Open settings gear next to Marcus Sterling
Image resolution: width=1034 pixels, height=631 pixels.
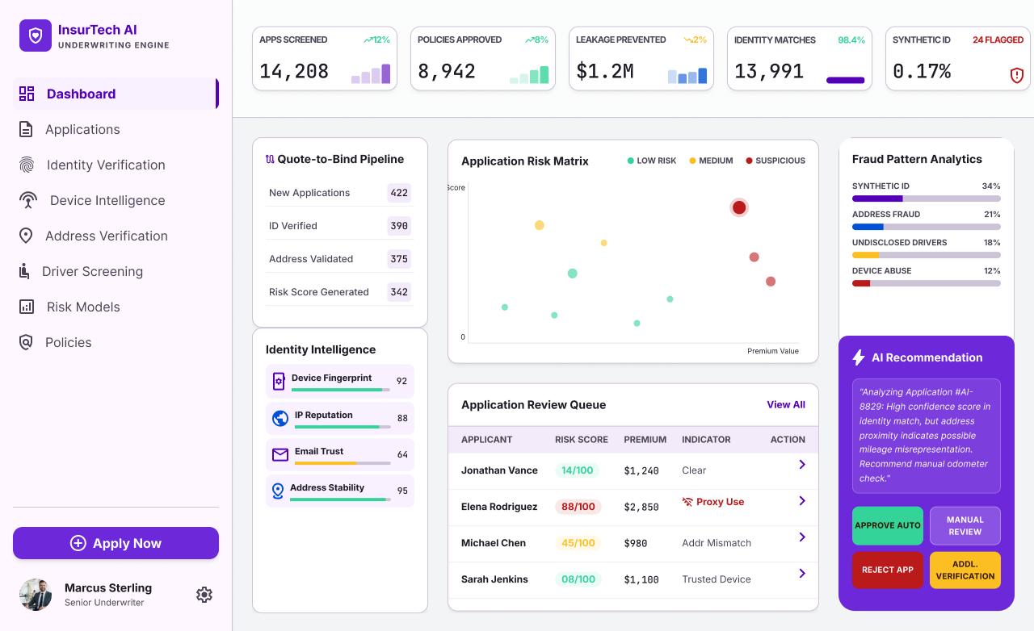(x=204, y=595)
